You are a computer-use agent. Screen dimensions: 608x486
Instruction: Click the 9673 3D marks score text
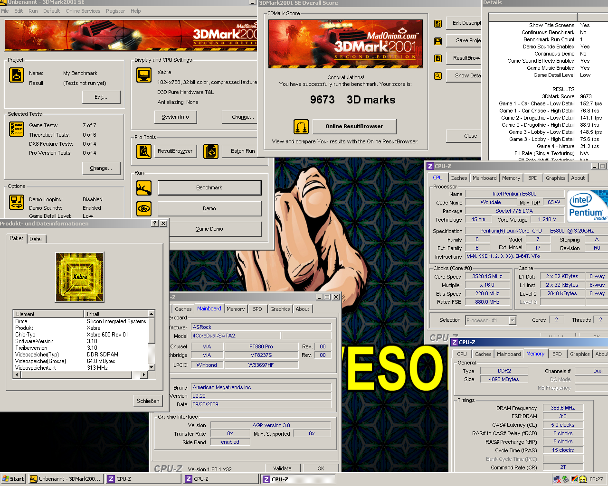[352, 100]
